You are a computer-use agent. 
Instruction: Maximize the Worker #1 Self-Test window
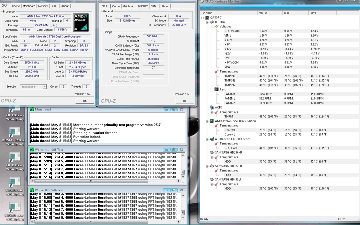click(x=174, y=149)
